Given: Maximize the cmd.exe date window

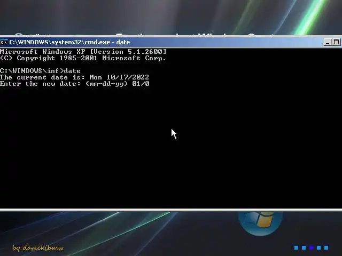Looking at the screenshot, I should [x=336, y=42].
